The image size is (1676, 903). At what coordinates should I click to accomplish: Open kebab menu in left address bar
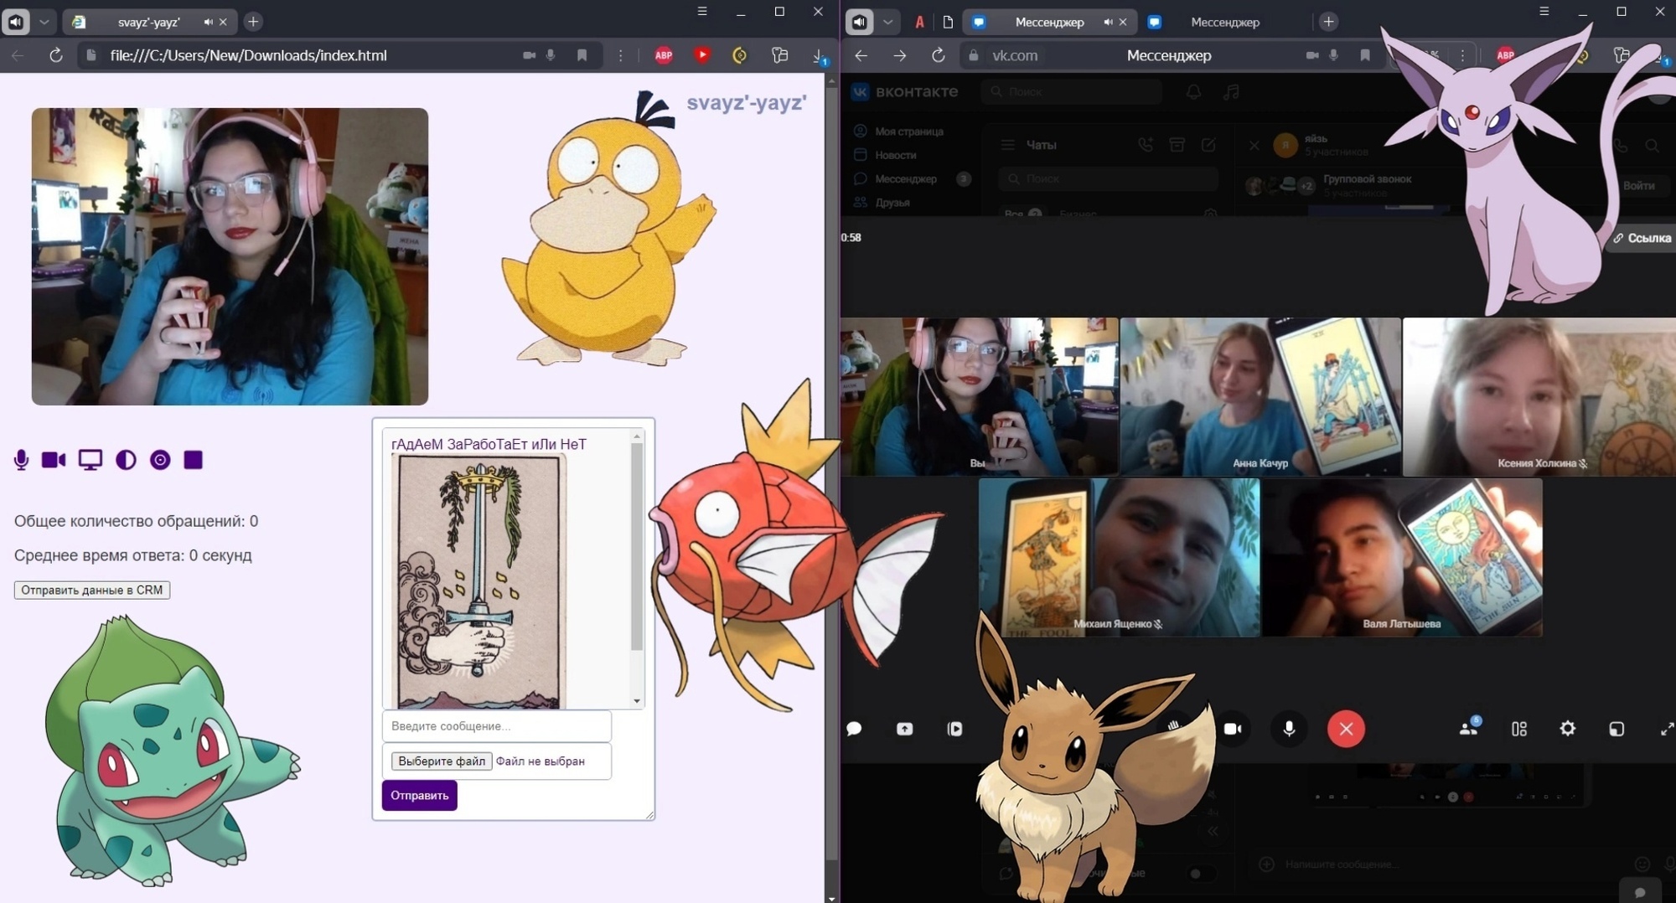(620, 55)
